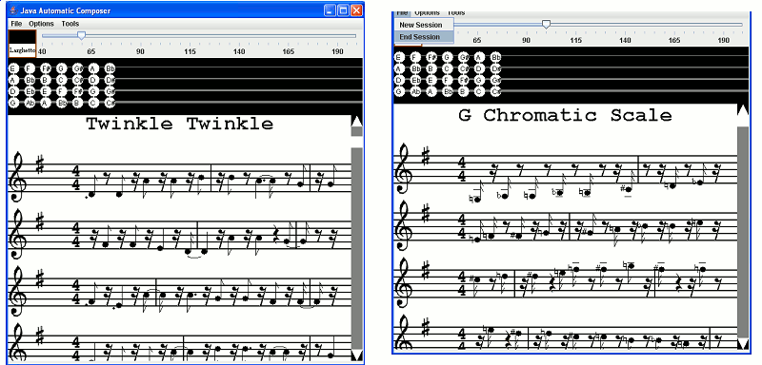The width and height of the screenshot is (762, 365).
Task: Click the D# note circle in G Chromatic Scale window
Action: pyautogui.click(x=495, y=68)
